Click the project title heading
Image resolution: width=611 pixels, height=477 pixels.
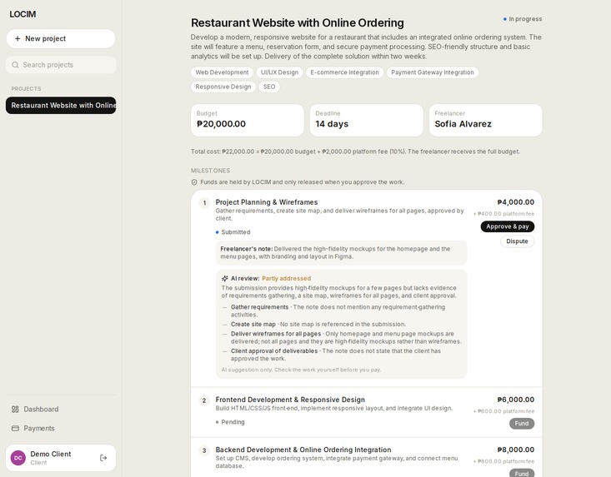298,23
